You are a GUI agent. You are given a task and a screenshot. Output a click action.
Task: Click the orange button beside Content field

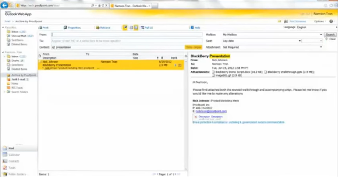point(193,47)
